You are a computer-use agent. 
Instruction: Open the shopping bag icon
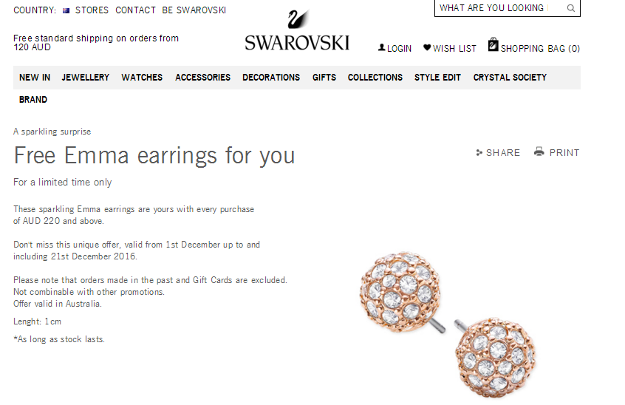pos(493,44)
